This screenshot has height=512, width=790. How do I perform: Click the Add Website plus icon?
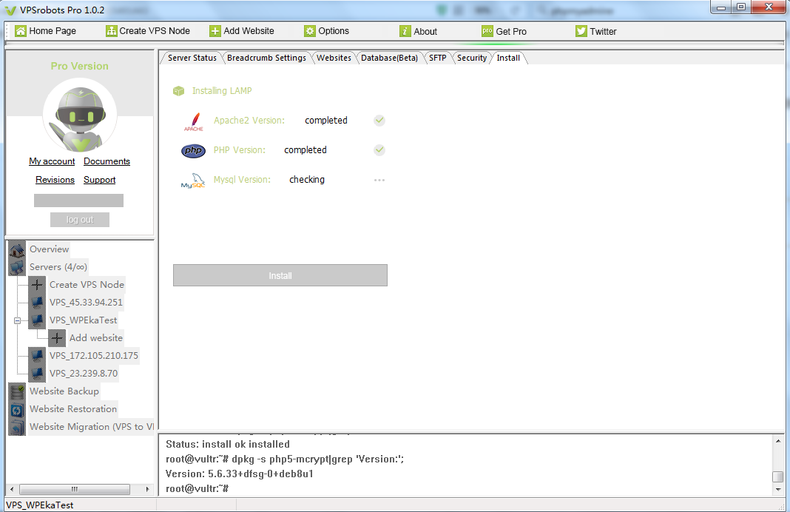click(x=215, y=31)
